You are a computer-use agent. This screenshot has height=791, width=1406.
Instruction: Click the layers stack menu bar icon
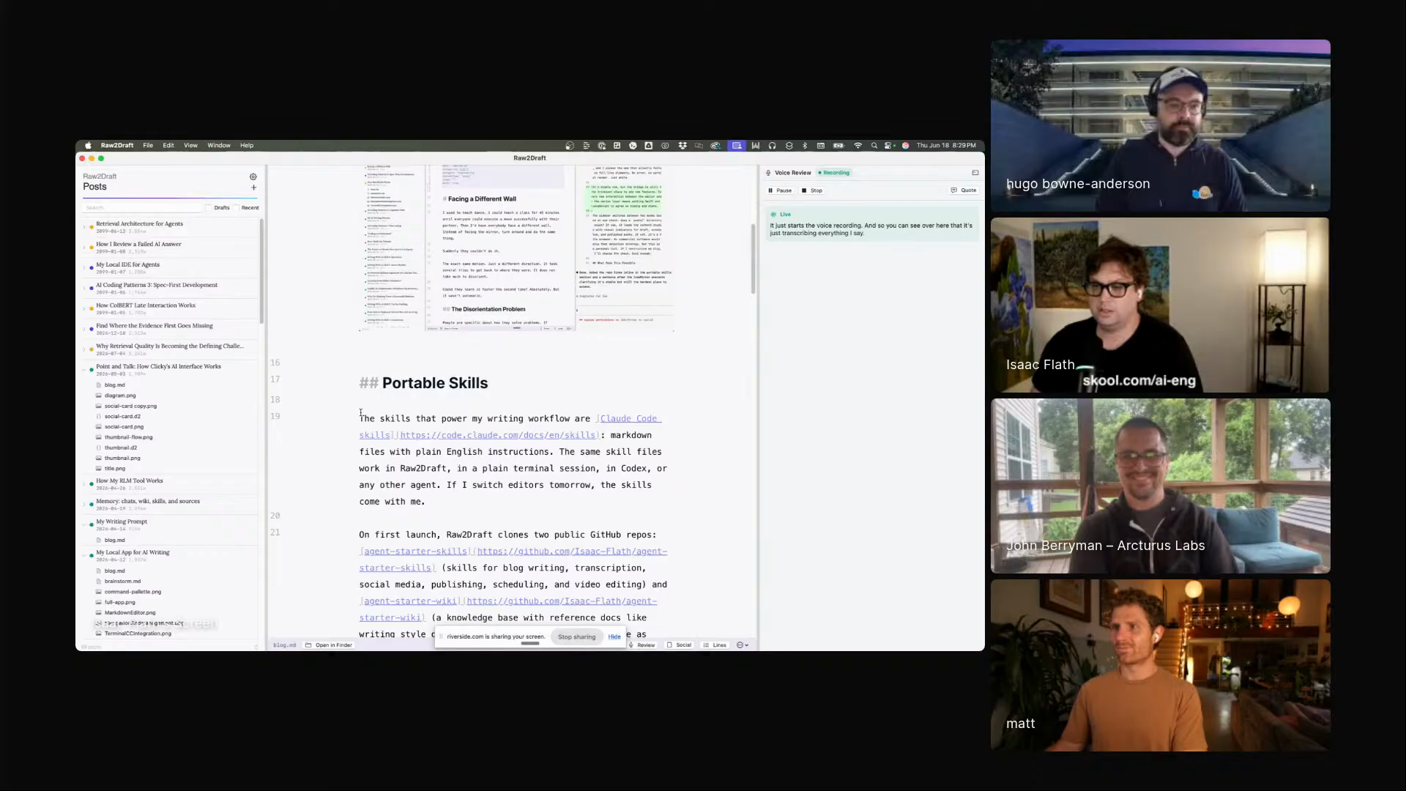[x=789, y=146]
